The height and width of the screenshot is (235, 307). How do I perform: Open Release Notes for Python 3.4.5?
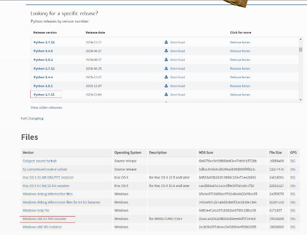coord(240,51)
